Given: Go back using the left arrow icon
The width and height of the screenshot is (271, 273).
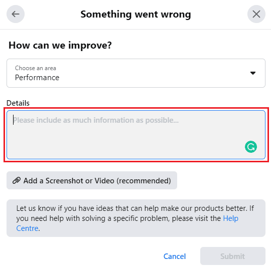Looking at the screenshot, I should pyautogui.click(x=16, y=14).
